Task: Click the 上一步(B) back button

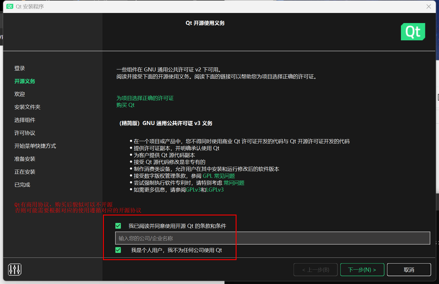Action: [x=315, y=270]
